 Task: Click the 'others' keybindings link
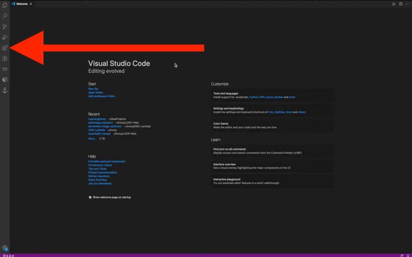click(302, 112)
